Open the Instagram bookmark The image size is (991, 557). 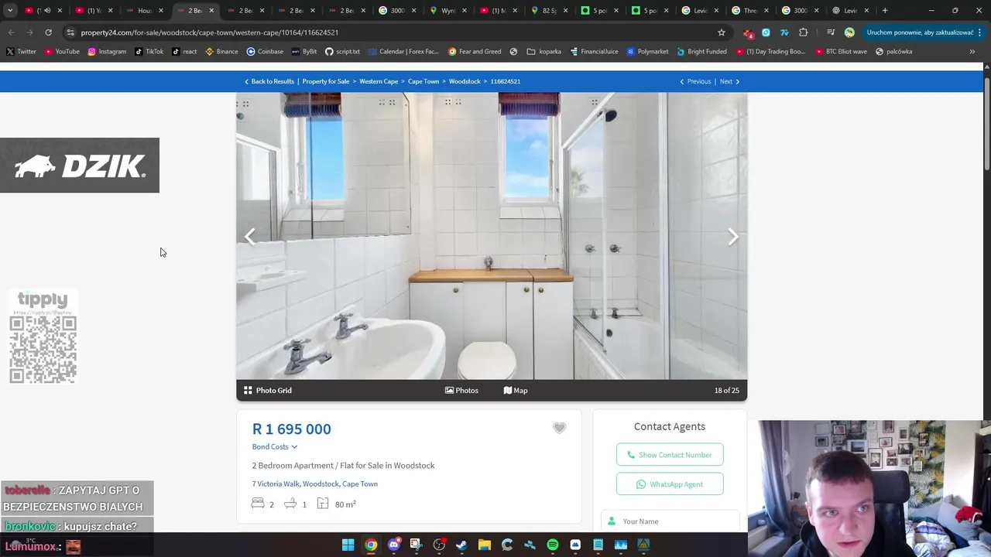point(107,52)
